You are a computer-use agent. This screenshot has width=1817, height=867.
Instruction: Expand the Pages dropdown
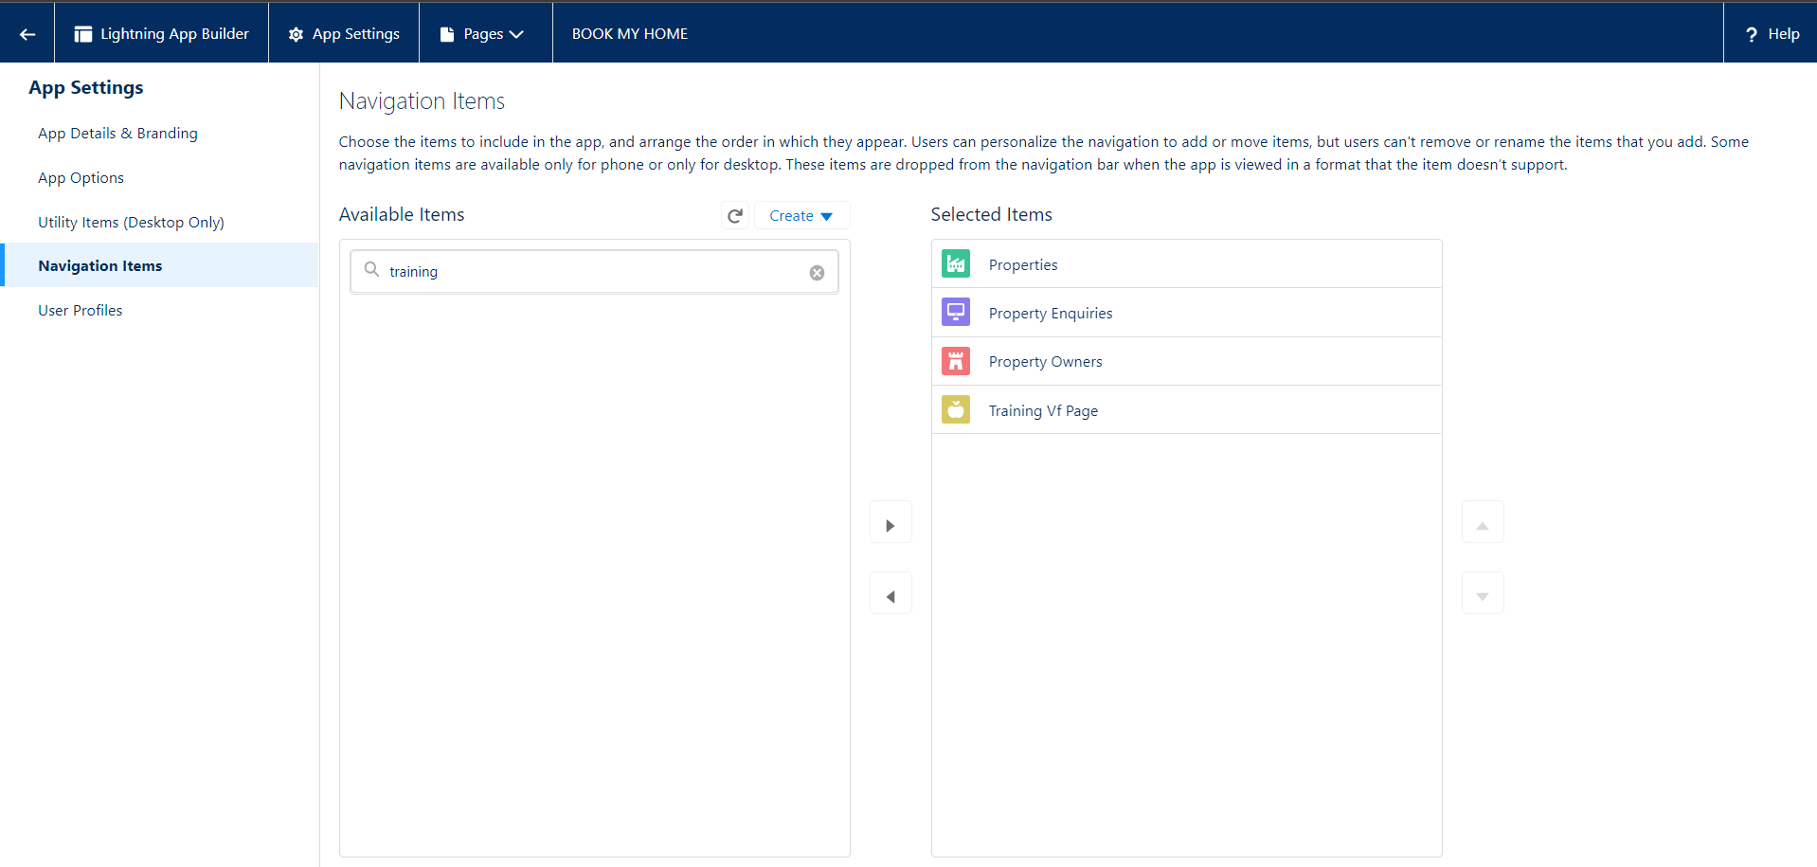coord(485,34)
